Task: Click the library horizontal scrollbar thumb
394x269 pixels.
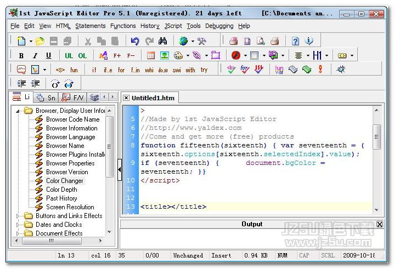Action: [x=52, y=241]
